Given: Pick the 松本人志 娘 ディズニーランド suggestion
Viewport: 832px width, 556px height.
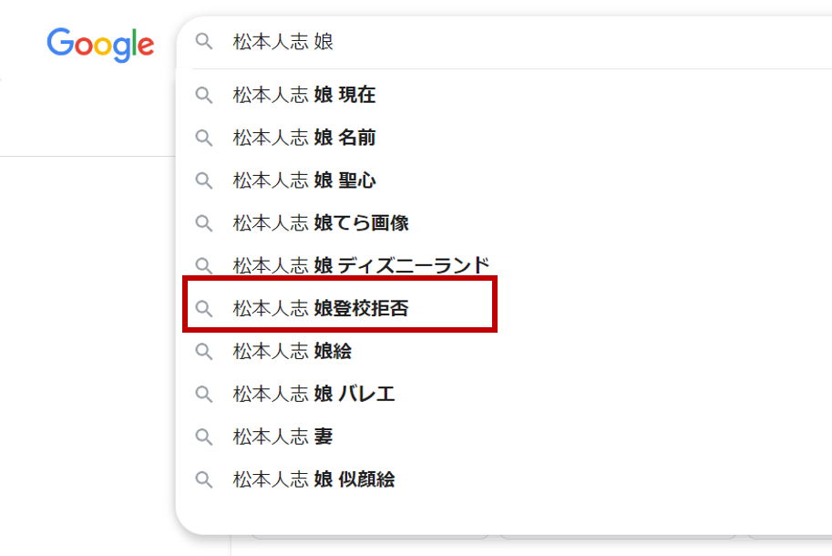Looking at the screenshot, I should coord(361,266).
